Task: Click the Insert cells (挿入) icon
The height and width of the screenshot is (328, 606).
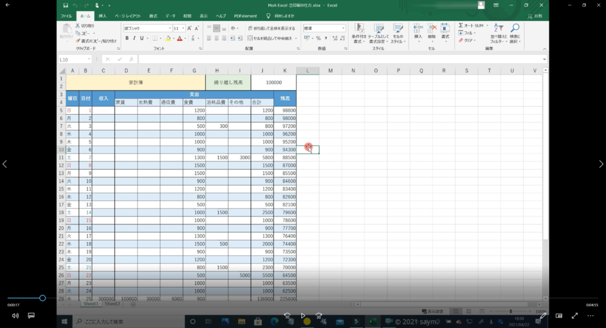Action: click(x=418, y=28)
